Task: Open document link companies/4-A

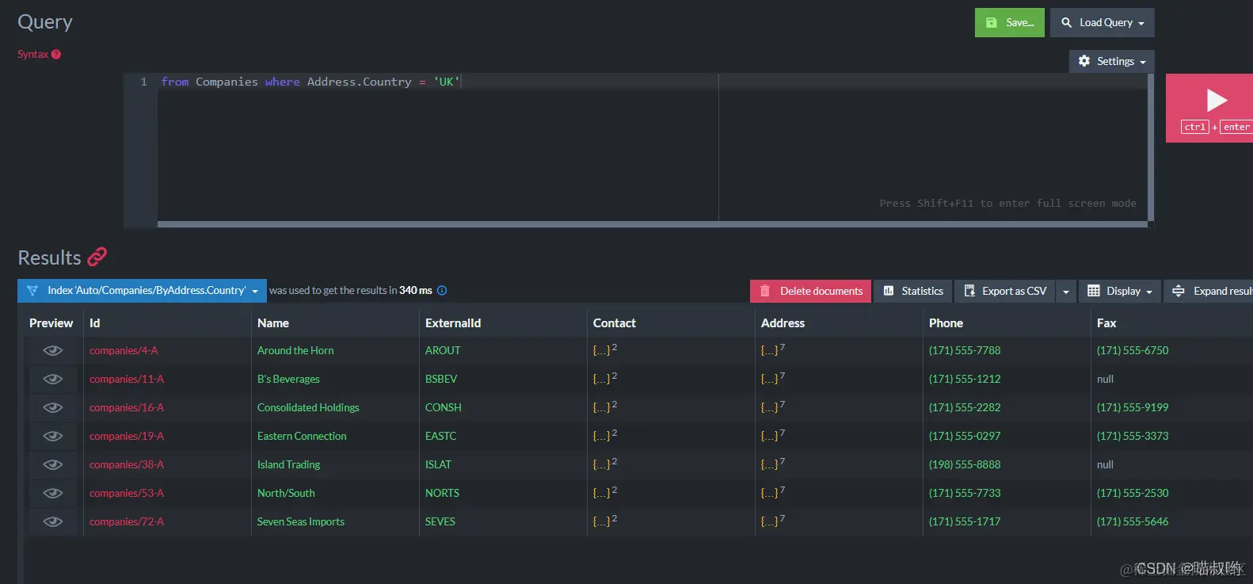Action: [124, 350]
